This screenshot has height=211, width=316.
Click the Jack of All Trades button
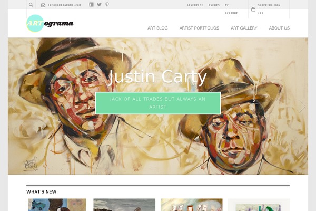[158, 103]
